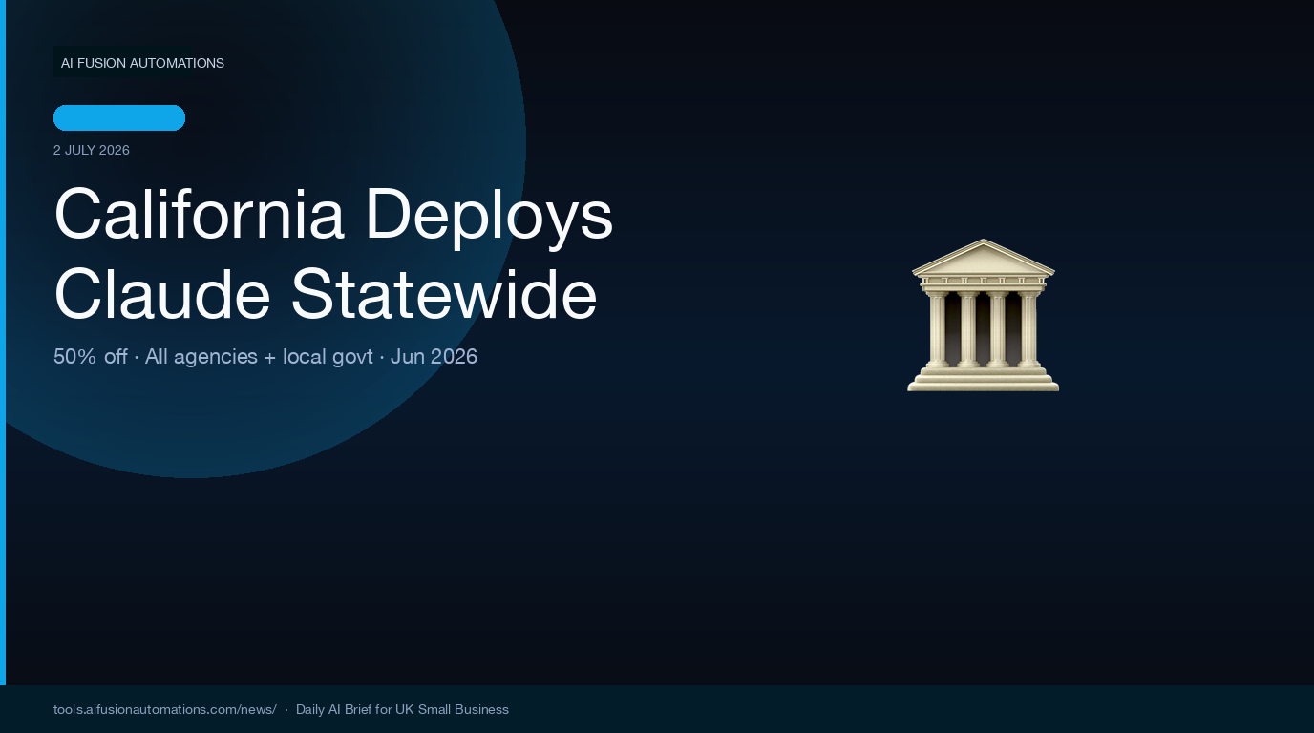Image resolution: width=1314 pixels, height=733 pixels.
Task: Open the tools.aifusionautomations.com/news/ link
Action: (x=165, y=709)
